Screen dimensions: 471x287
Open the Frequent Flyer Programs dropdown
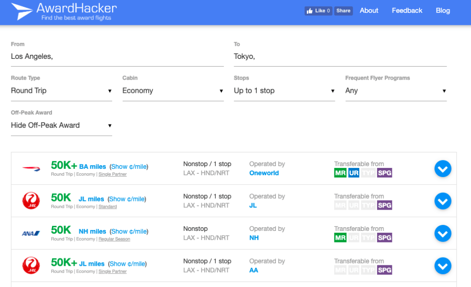click(396, 91)
